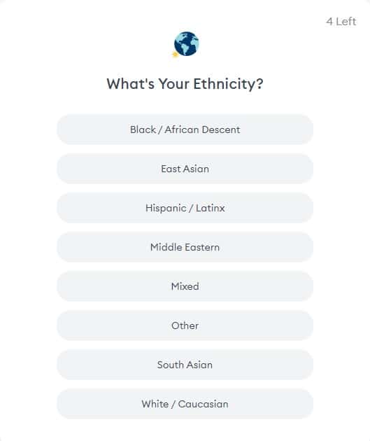Select the Black / African Descent option
This screenshot has height=441, width=370.
point(185,129)
